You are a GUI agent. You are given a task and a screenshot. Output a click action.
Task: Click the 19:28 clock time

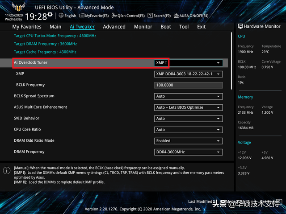36,17
